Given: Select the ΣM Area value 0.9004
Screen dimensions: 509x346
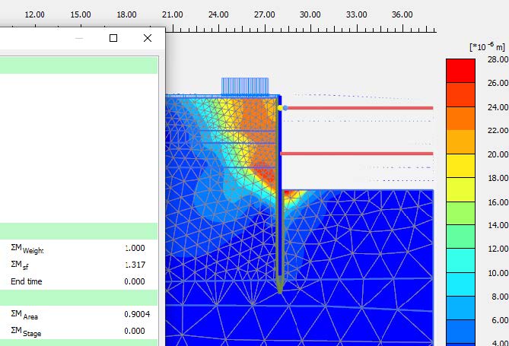Looking at the screenshot, I should pos(137,314).
